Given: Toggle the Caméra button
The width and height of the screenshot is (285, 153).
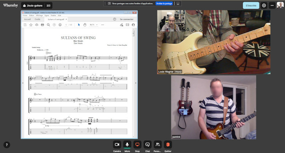Looking at the screenshot, I should 117,145.
